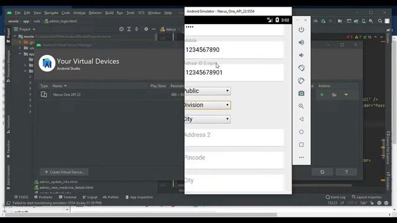
Task: Click emulator Overview square button
Action: tap(301, 144)
